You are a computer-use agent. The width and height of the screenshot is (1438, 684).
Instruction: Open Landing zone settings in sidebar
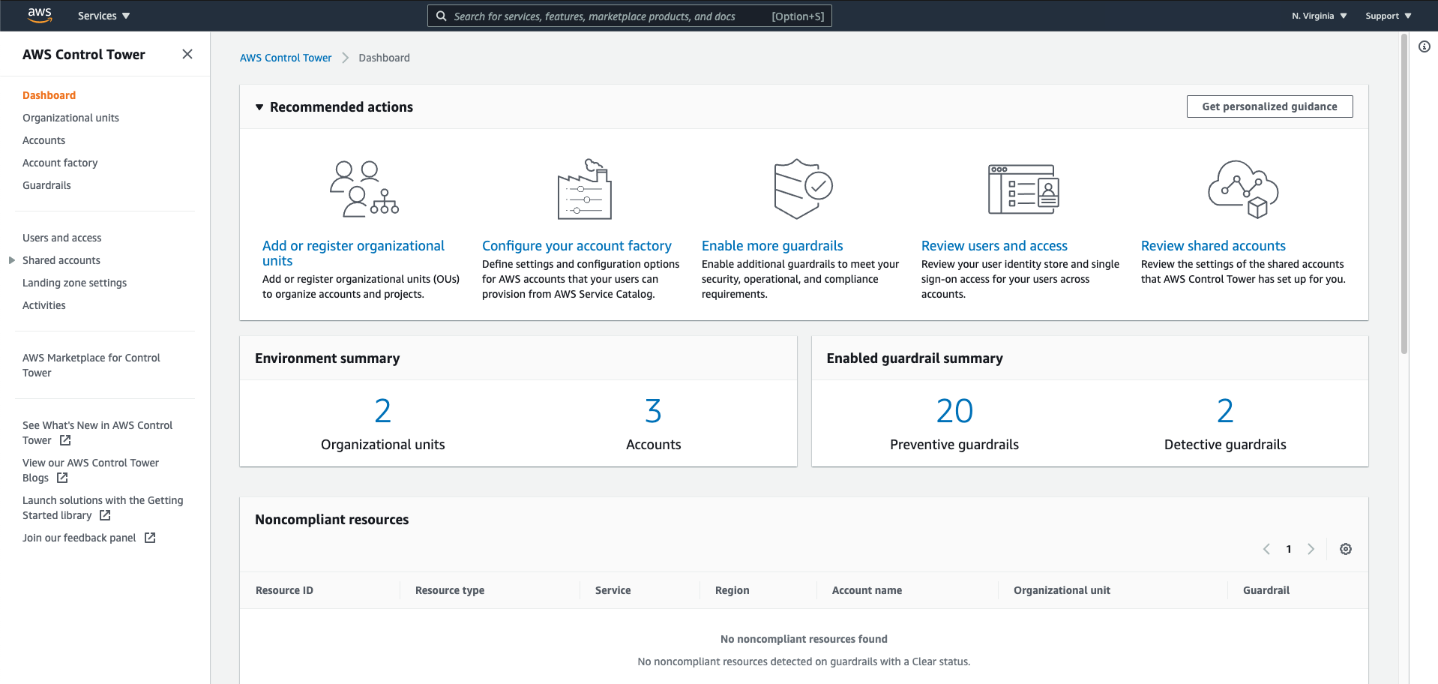(x=74, y=283)
